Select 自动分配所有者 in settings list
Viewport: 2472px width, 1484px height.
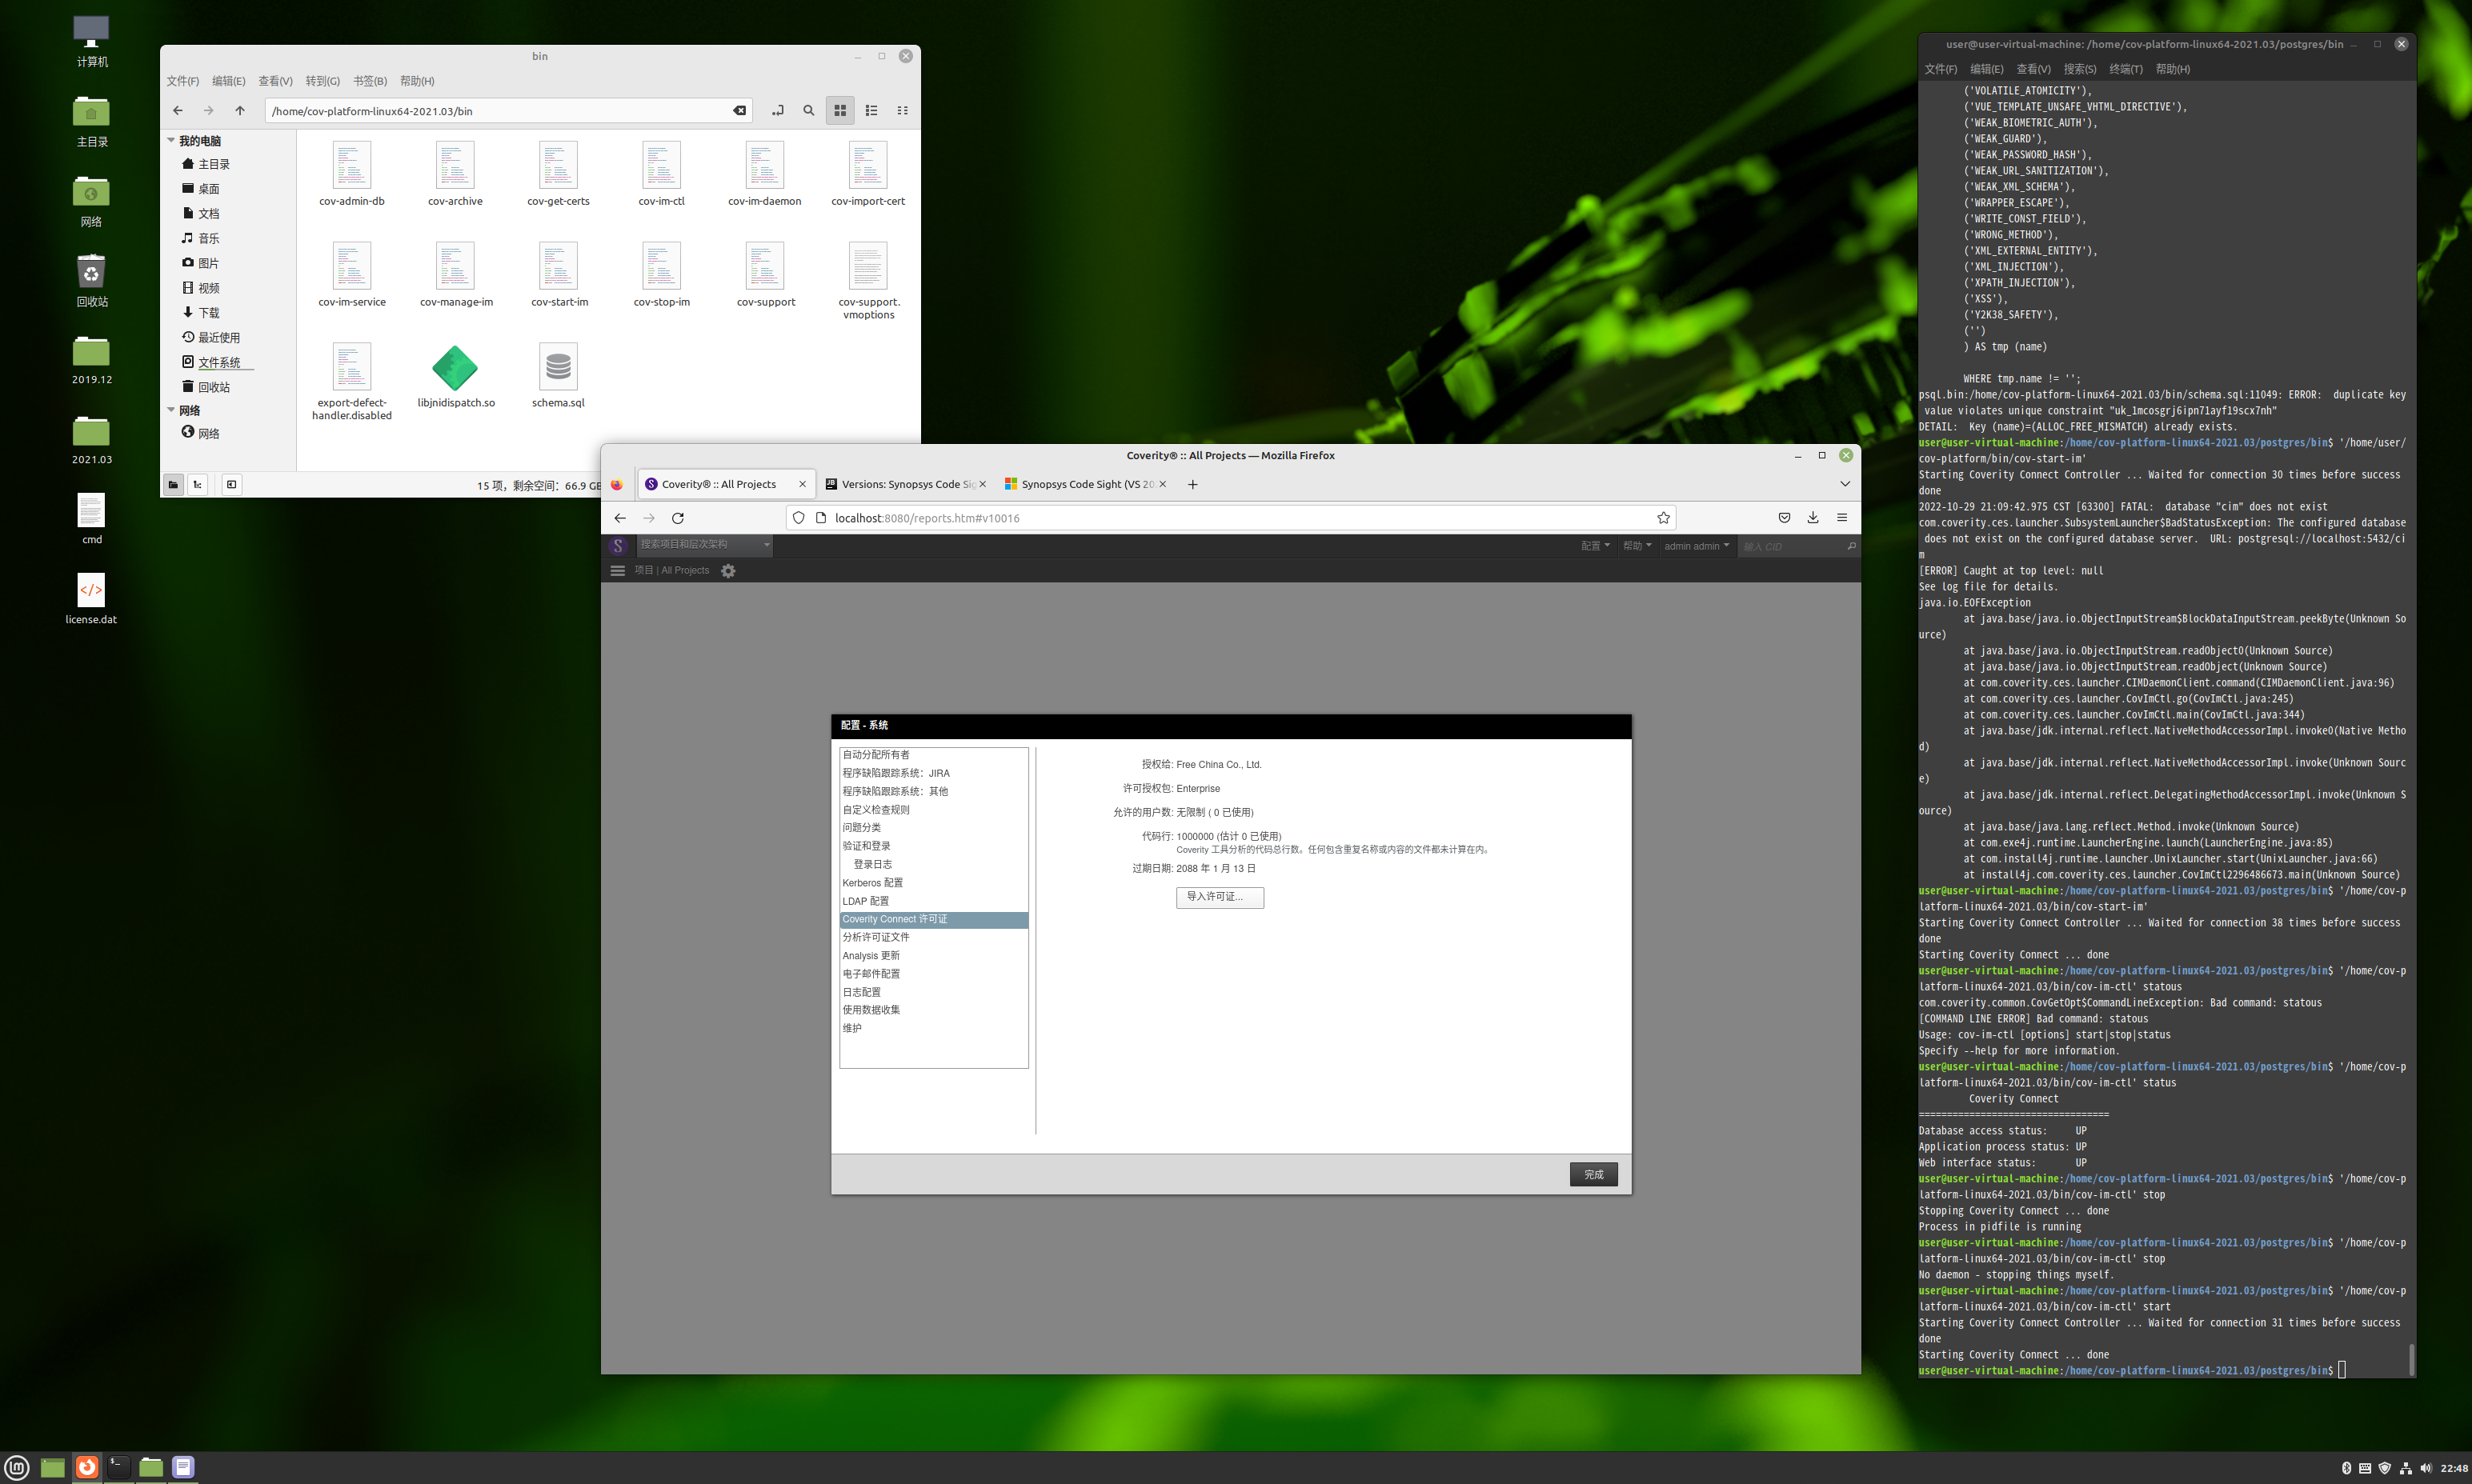[x=933, y=755]
